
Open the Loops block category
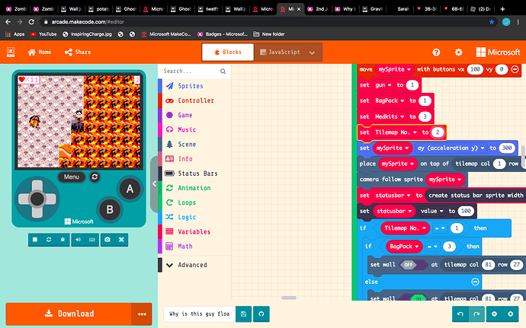[194, 202]
